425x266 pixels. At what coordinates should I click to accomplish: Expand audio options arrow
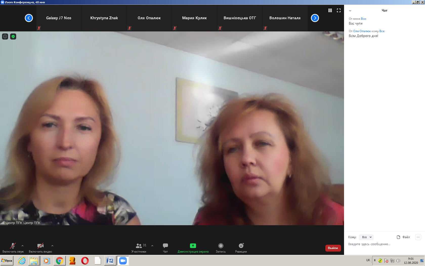point(23,246)
